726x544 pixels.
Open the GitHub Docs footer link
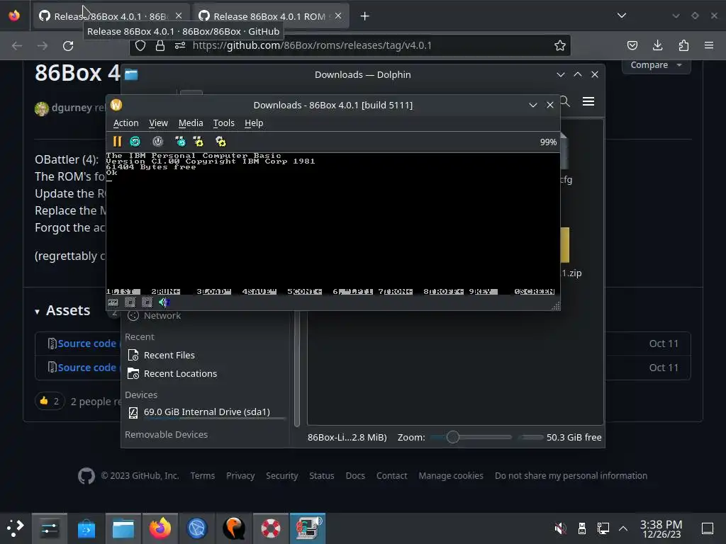355,475
